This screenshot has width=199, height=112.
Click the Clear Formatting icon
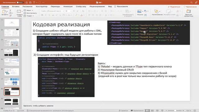click(83, 11)
